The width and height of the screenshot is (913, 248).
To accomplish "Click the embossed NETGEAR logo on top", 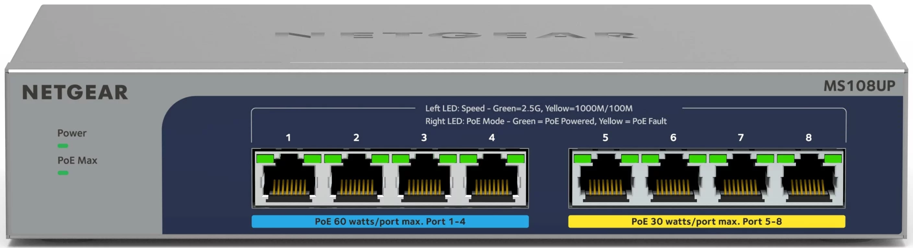I will 456,35.
